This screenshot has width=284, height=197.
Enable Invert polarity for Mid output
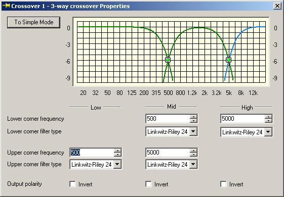(148, 184)
